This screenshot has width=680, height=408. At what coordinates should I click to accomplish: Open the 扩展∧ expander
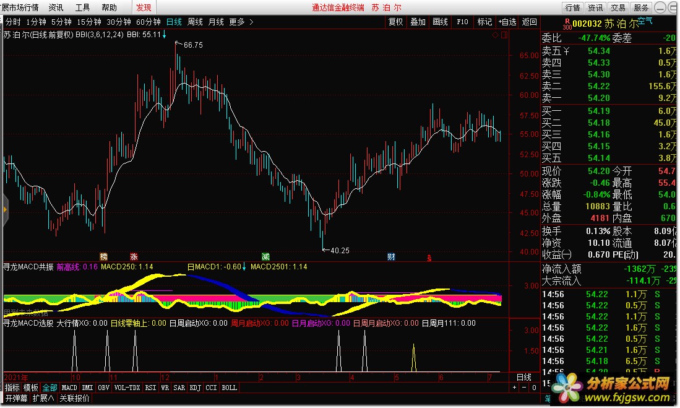click(x=43, y=398)
